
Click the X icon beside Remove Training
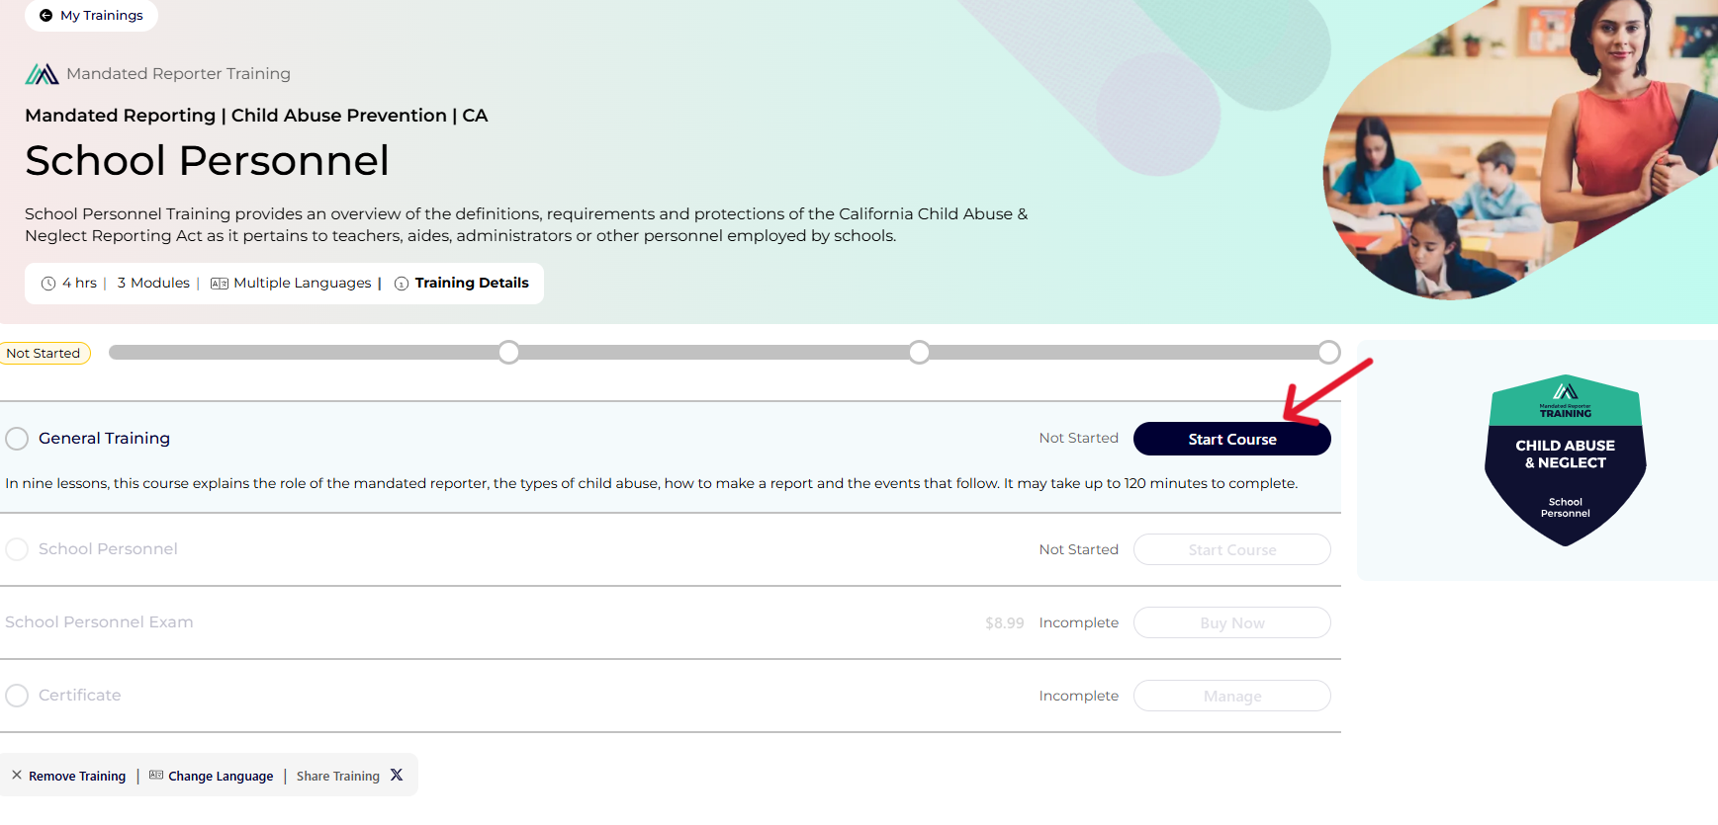point(17,776)
